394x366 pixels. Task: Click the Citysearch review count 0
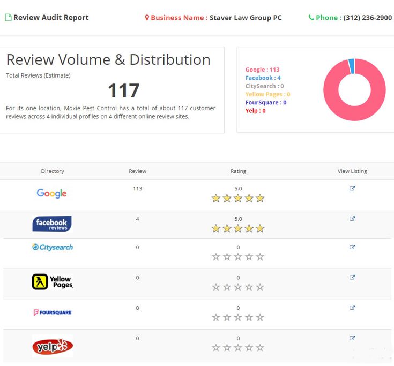(x=137, y=247)
